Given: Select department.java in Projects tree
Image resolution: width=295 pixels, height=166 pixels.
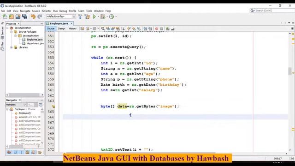Looking at the screenshot, I should pos(35,43).
